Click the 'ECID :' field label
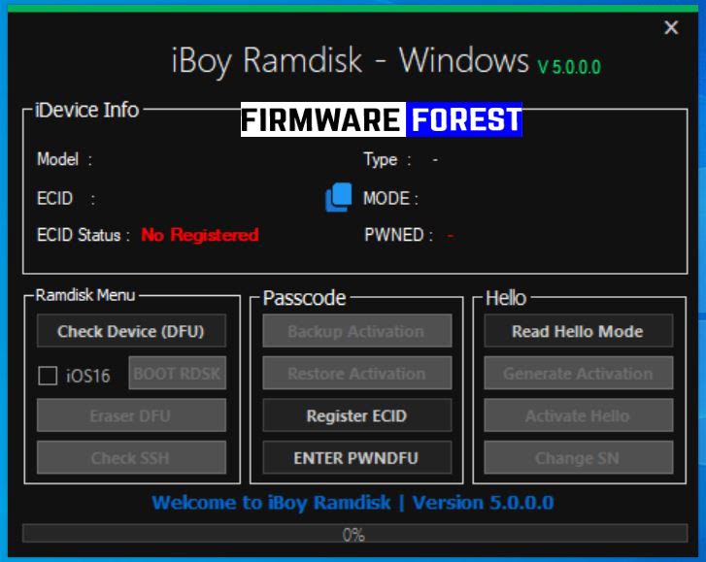706x562 pixels. pyautogui.click(x=66, y=198)
